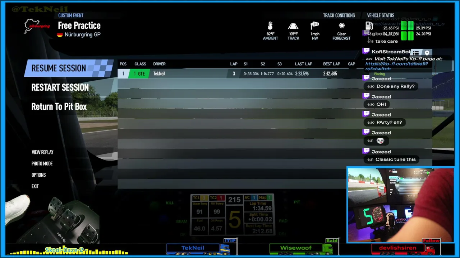Click the large gear number 5 on the dash HUD
The height and width of the screenshot is (258, 460).
[x=234, y=219]
